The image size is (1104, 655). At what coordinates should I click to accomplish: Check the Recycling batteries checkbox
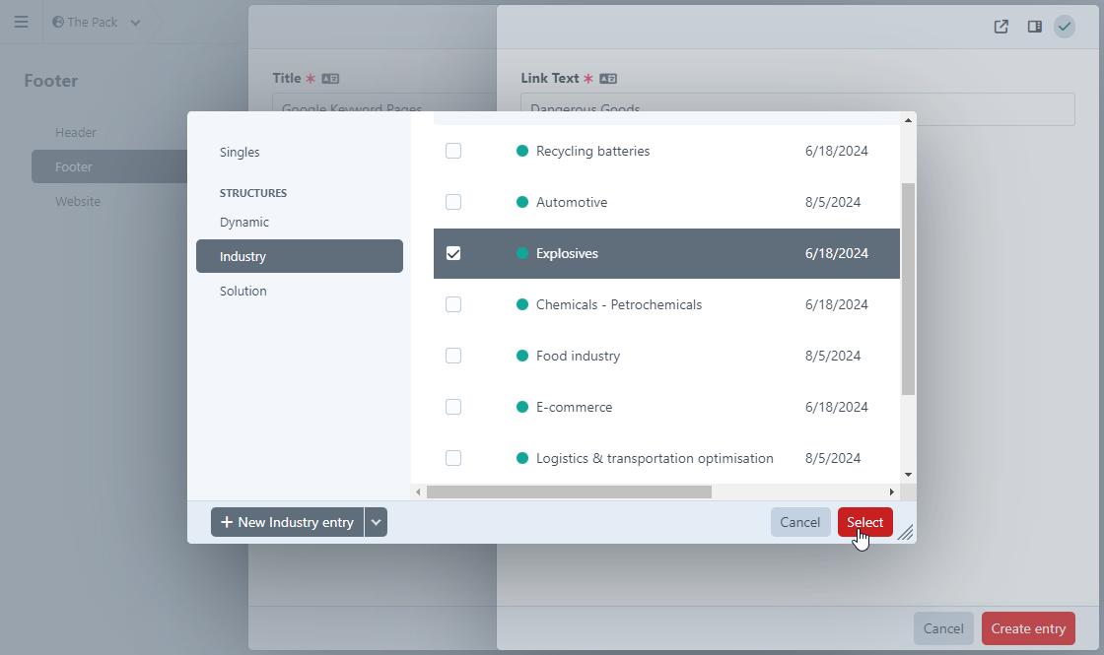(x=453, y=151)
